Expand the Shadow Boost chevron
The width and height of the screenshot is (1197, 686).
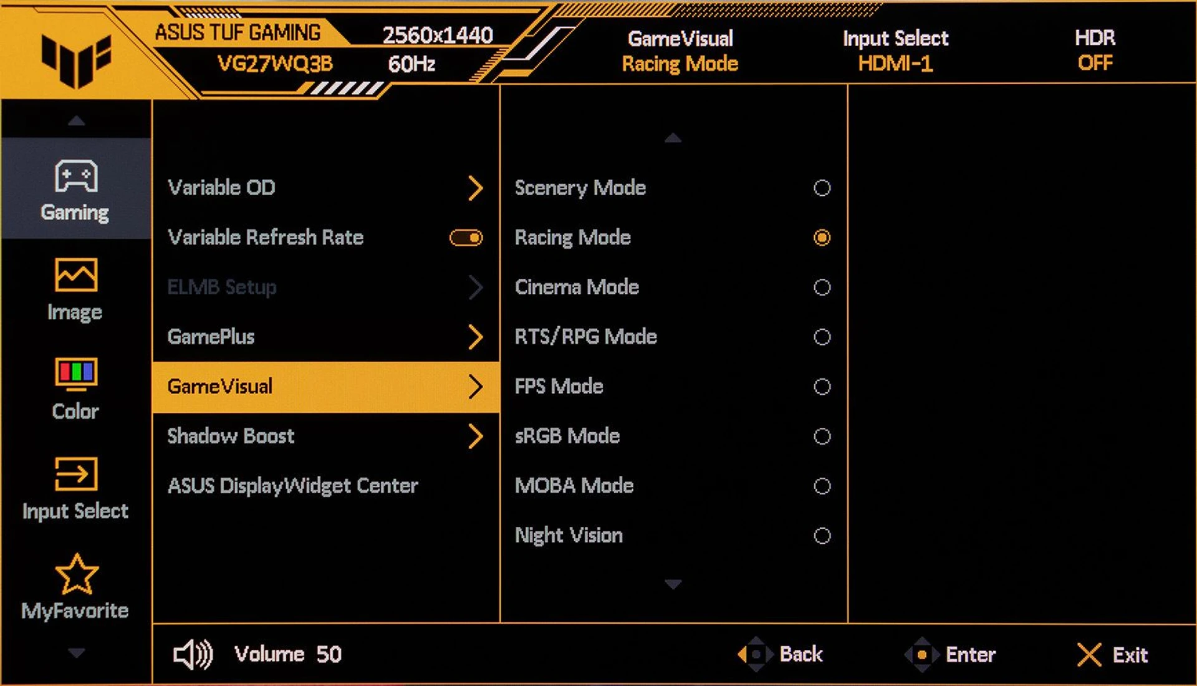click(x=476, y=436)
